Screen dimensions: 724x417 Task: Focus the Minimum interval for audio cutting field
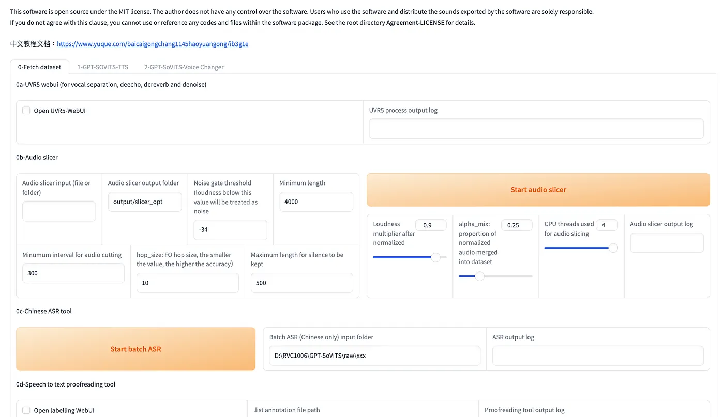click(x=73, y=273)
